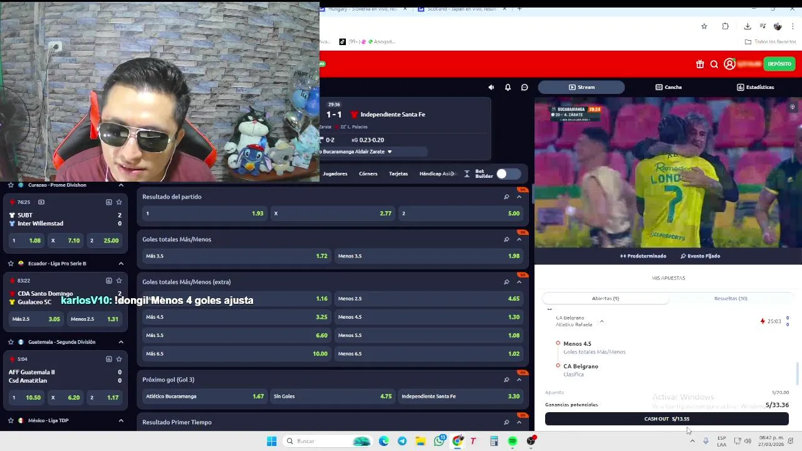Select Córners market filter tab
This screenshot has height=451, width=802.
click(368, 174)
